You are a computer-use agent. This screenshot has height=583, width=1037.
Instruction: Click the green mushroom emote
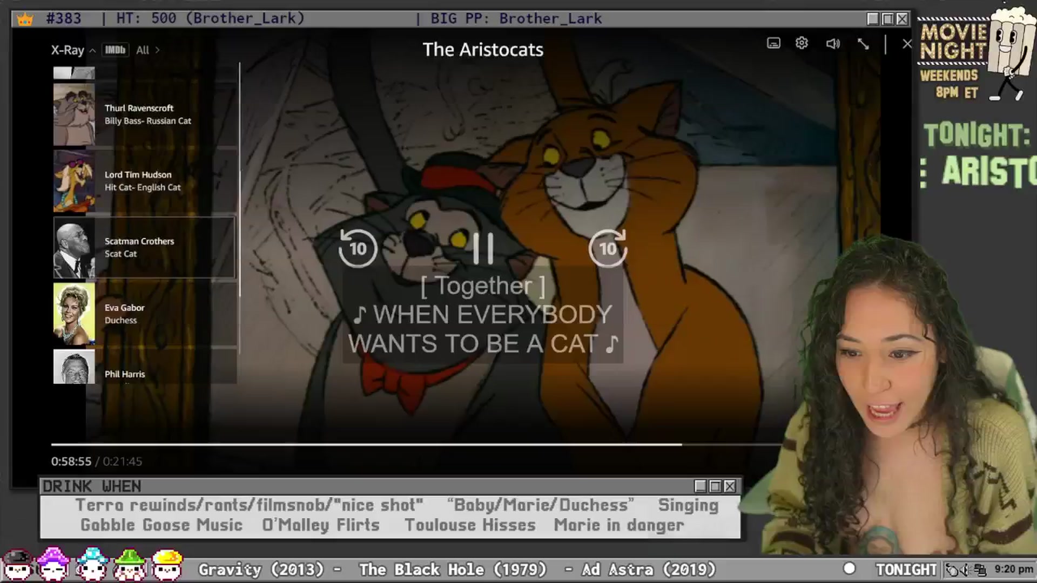130,565
